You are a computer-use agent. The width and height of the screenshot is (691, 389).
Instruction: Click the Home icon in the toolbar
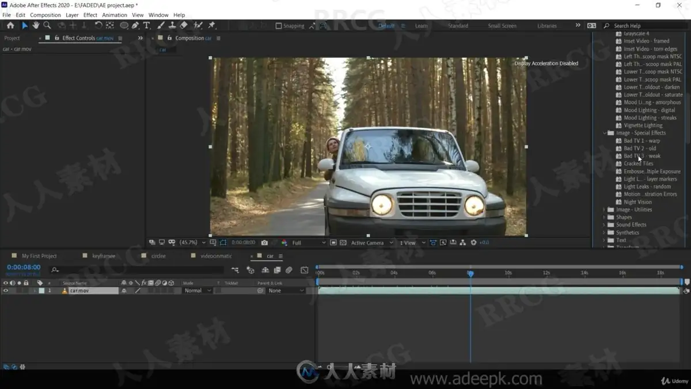click(10, 25)
